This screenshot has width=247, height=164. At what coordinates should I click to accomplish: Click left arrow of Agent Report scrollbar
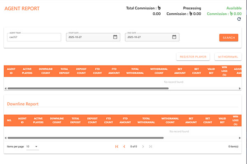(x=5, y=88)
